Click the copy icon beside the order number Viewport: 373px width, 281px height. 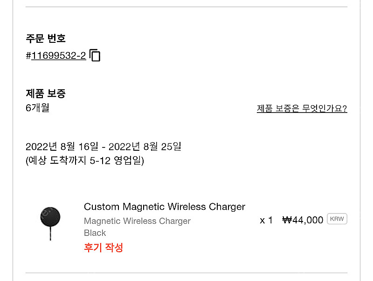point(95,55)
